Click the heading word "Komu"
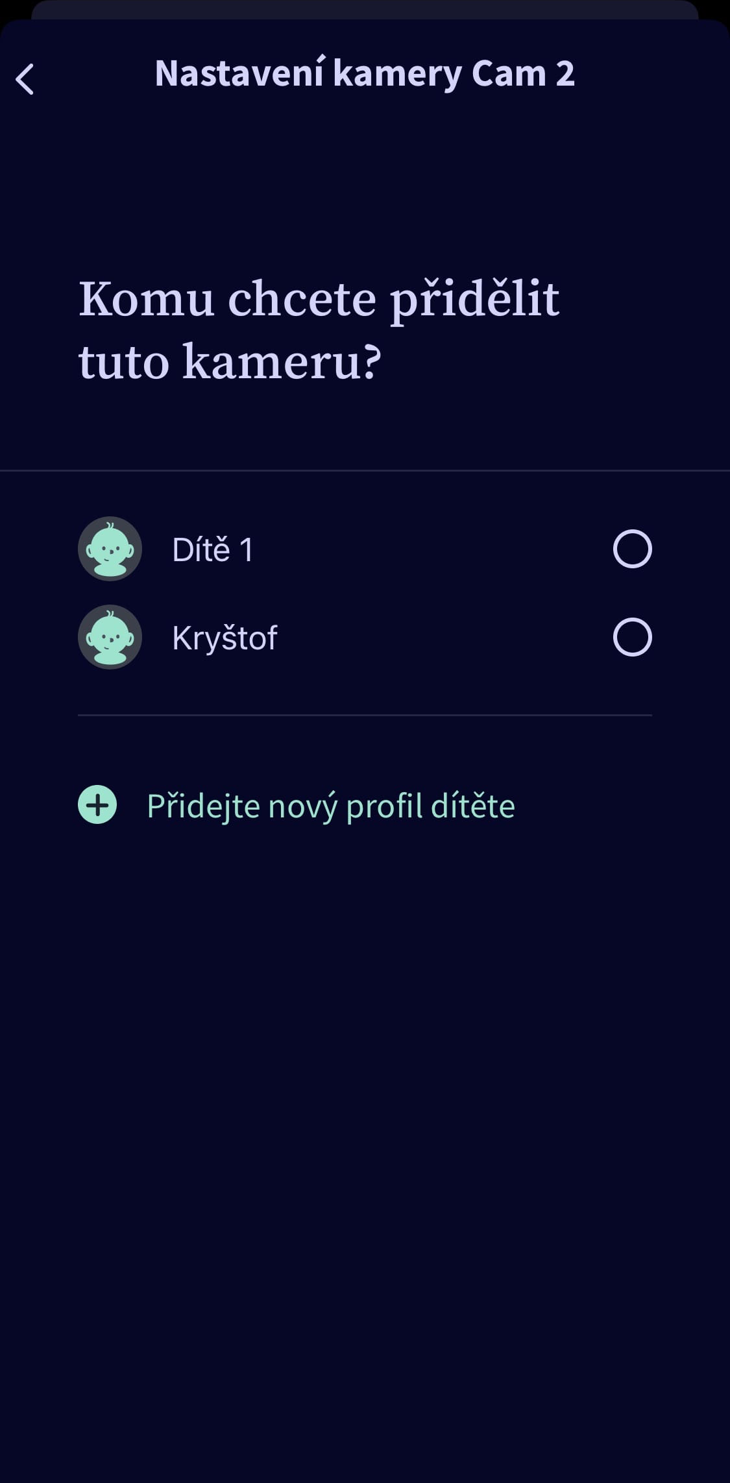Screen dimensions: 730x1483 coord(146,300)
